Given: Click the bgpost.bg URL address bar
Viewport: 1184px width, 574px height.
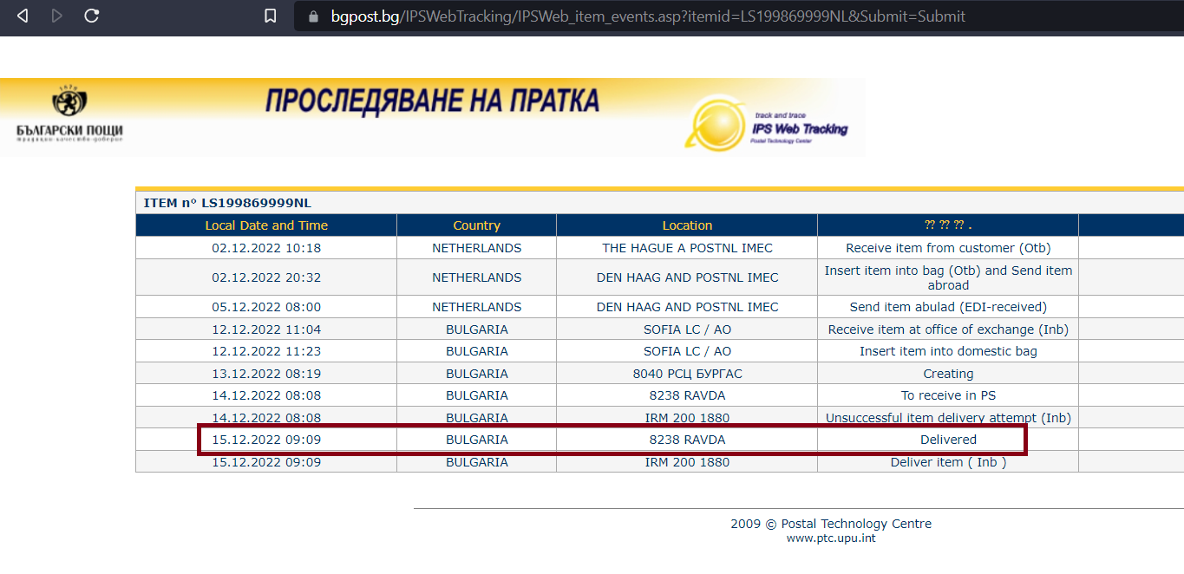Looking at the screenshot, I should [x=647, y=16].
